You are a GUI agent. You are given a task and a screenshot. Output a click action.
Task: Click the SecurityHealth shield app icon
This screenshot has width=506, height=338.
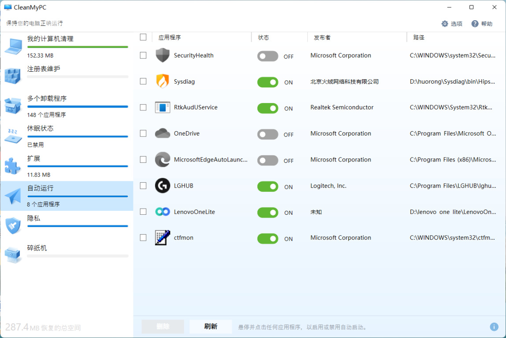(x=162, y=55)
